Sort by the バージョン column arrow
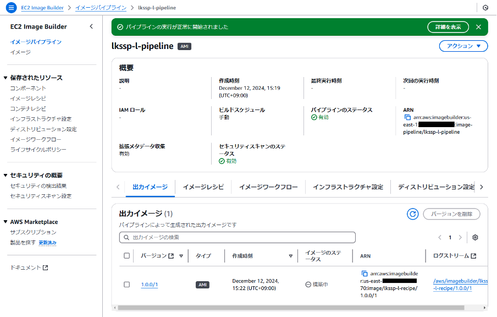This screenshot has height=317, width=497. coord(181,256)
